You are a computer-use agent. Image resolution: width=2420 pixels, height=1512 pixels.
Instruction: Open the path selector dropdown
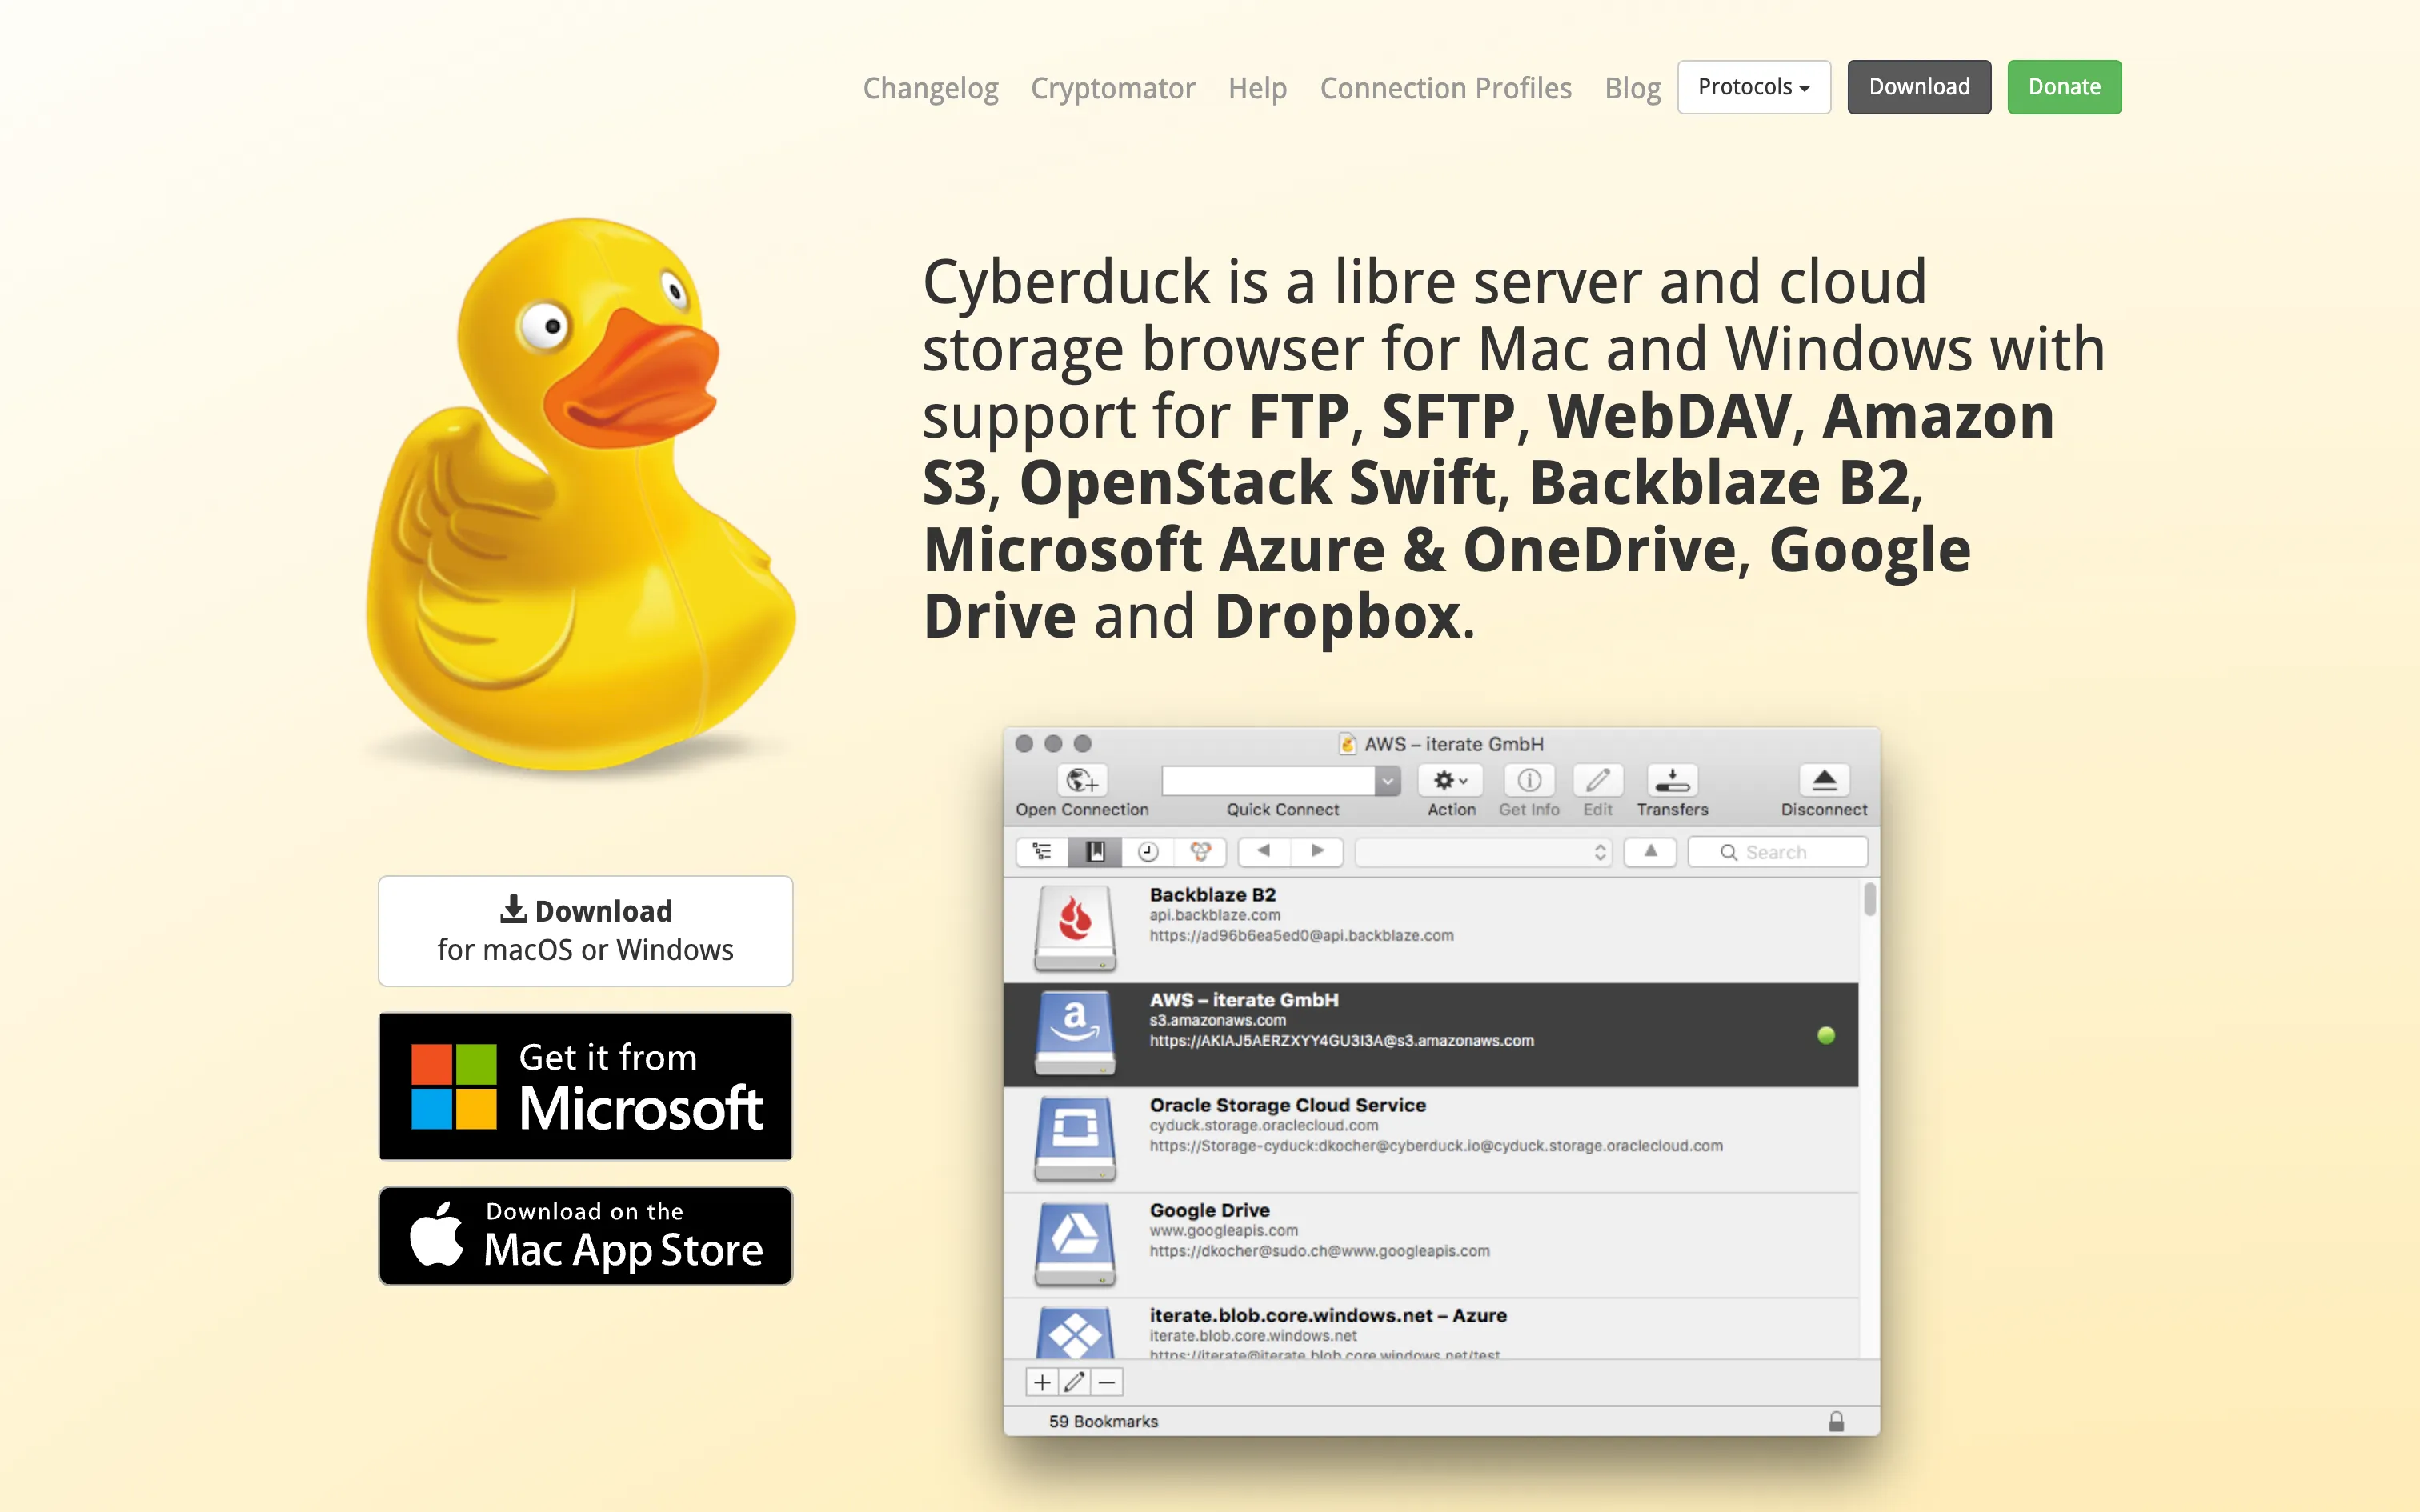click(1483, 851)
